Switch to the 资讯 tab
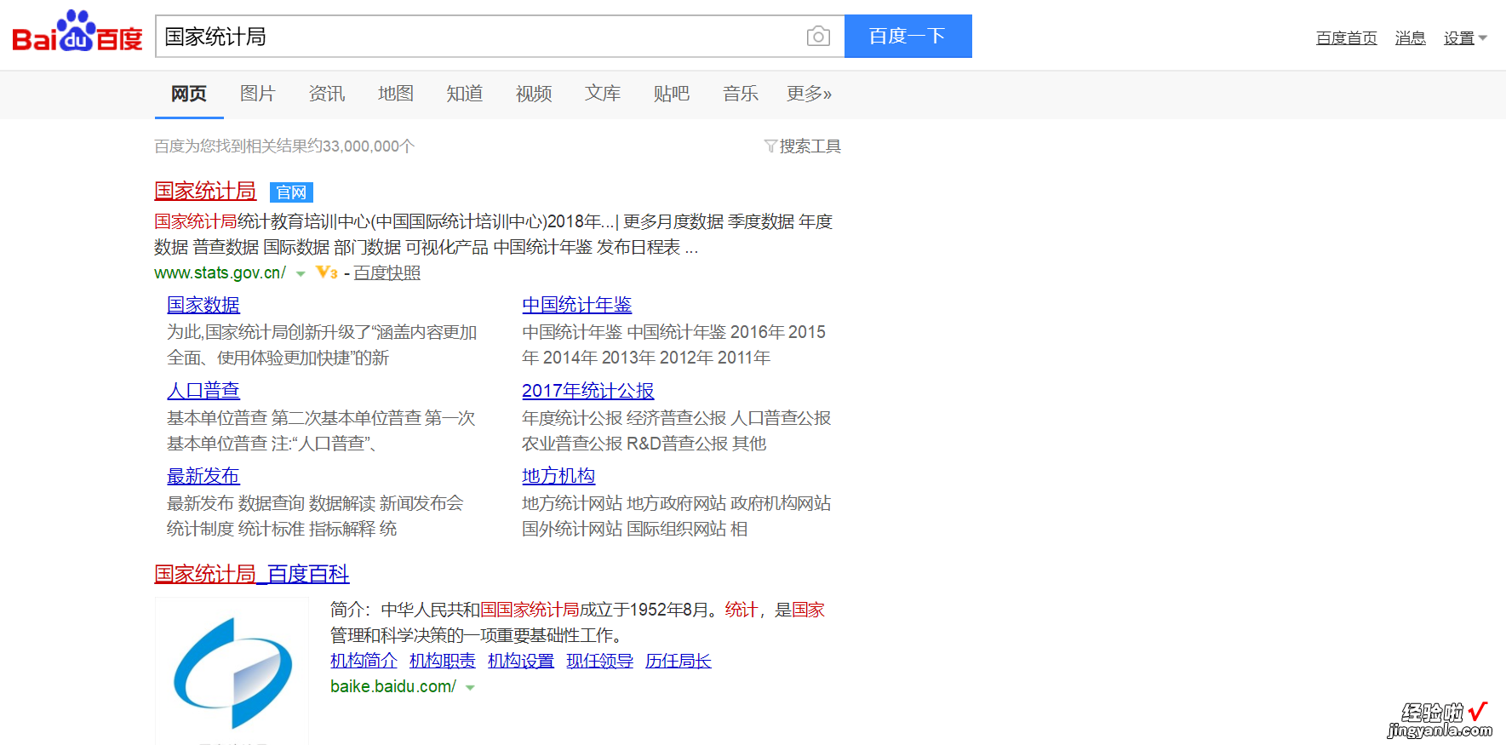Screen dimensions: 1506x745 pyautogui.click(x=327, y=94)
